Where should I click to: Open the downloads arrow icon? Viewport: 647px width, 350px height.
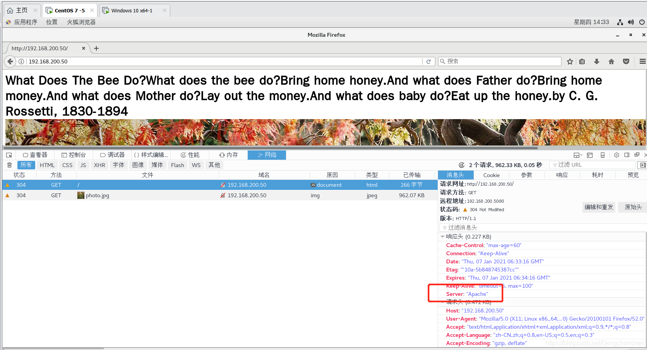[597, 61]
